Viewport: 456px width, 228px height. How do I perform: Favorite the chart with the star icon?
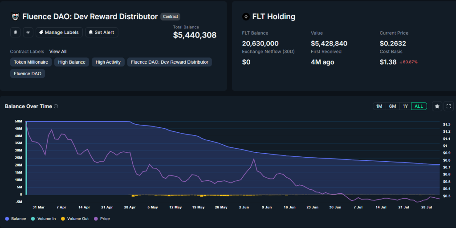tap(437, 106)
